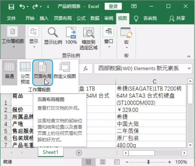Click the Share (共享) button
Viewport: 195px width, 166px height.
[x=177, y=18]
